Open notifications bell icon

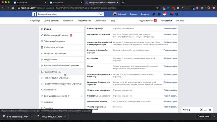click(164, 14)
